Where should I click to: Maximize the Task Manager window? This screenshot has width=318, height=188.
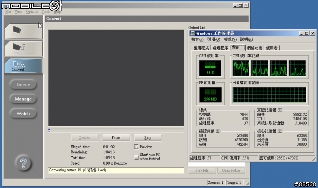pos(306,33)
